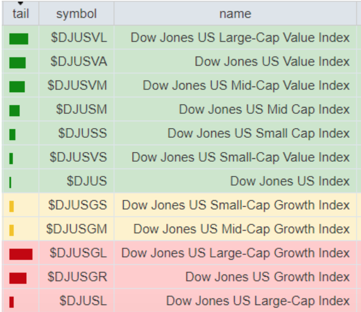Click Dow Jones US Small Cap Index name
The height and width of the screenshot is (312, 361).
point(259,133)
